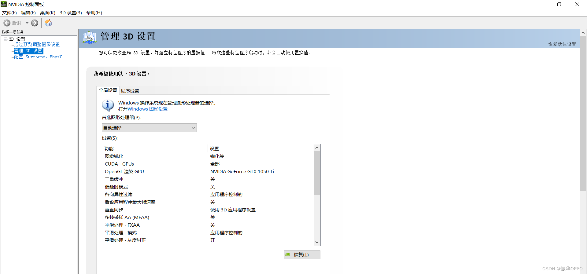This screenshot has width=587, height=274.
Task: Open the 文件(F) menu
Action: [x=9, y=13]
